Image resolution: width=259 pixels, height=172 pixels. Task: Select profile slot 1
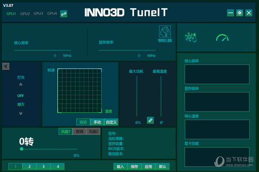click(x=16, y=166)
